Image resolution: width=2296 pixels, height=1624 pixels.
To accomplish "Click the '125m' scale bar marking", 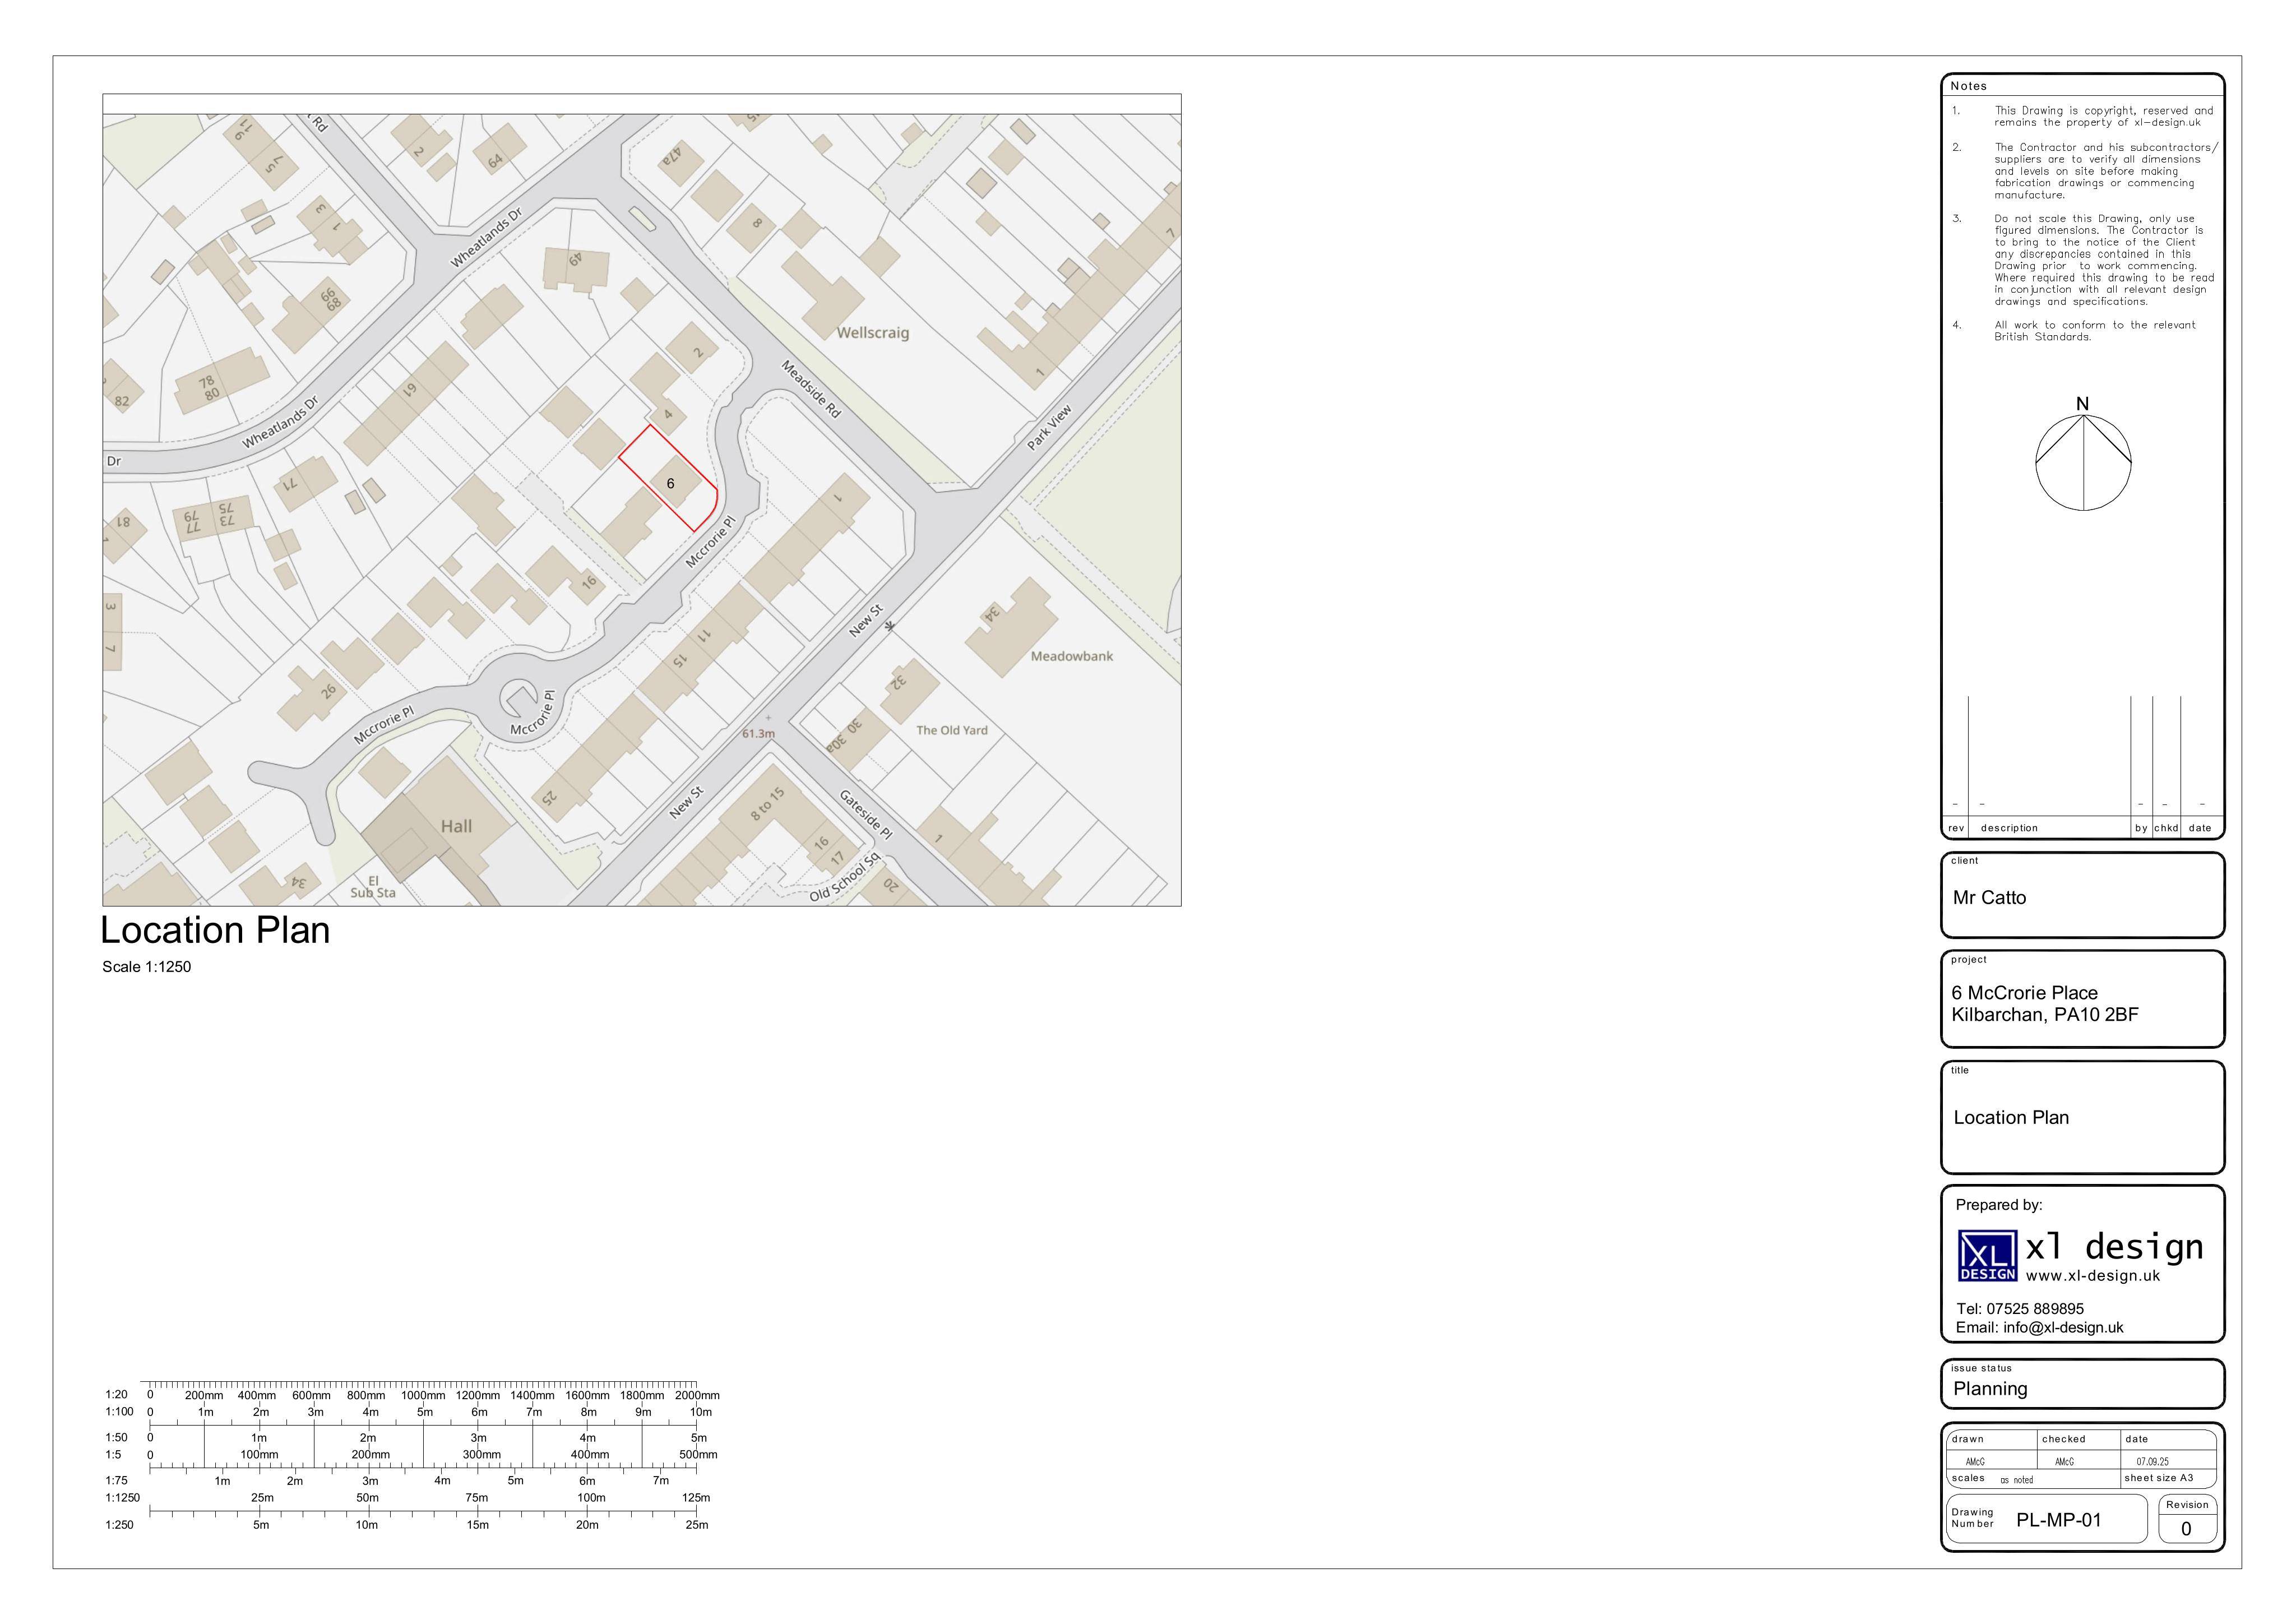I will coord(696,1498).
